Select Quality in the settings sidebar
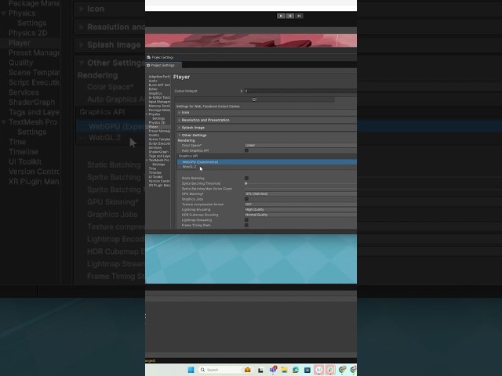The height and width of the screenshot is (376, 502). 154,135
